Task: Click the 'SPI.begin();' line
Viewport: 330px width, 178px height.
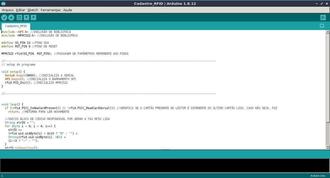Action: [40, 79]
